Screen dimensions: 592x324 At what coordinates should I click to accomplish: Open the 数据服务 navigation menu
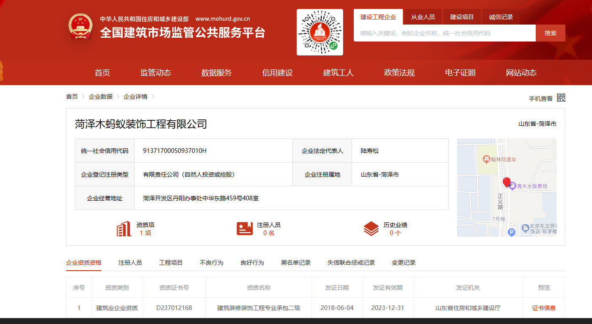point(217,73)
